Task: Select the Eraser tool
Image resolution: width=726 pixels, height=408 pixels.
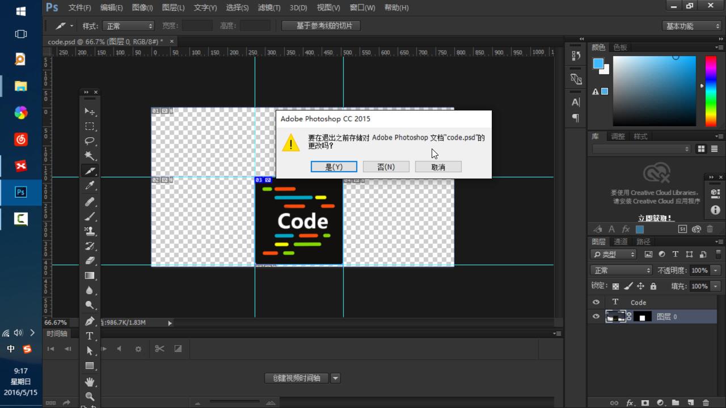Action: 90,261
